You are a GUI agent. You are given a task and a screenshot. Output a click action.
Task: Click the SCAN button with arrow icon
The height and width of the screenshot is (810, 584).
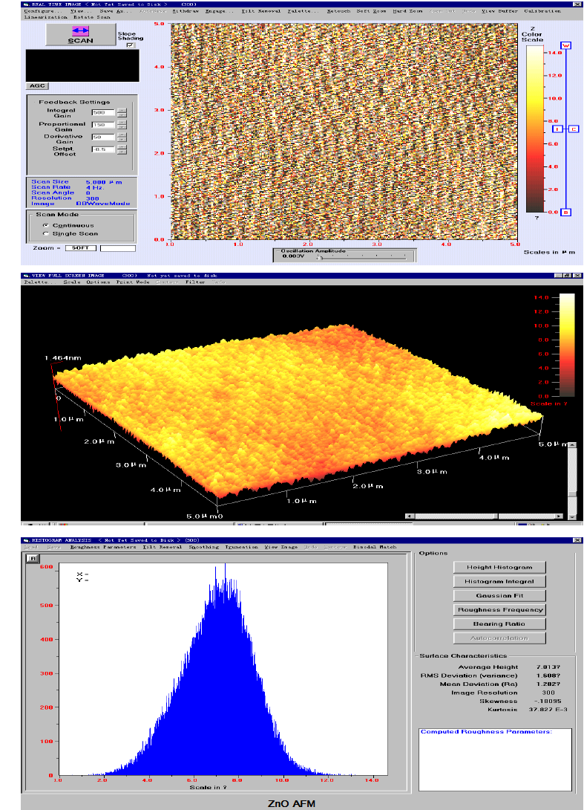pyautogui.click(x=80, y=36)
